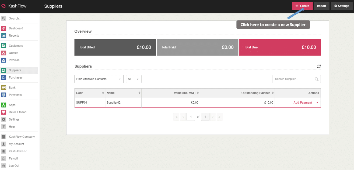
Task: Open the Reports chart icon
Action: (3, 36)
